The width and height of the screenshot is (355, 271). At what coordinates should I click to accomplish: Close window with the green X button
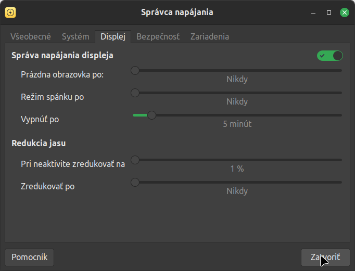pos(344,12)
